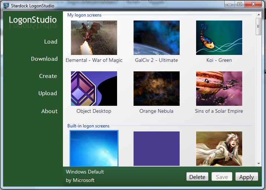The height and width of the screenshot is (190, 266).
Task: Click the 'Koi - Green' caption
Action: (219, 60)
